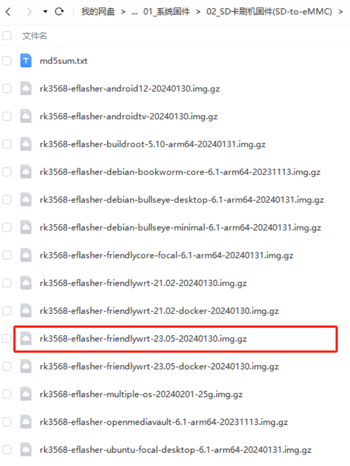
Task: Click the openmediavault file icon
Action: (x=26, y=422)
